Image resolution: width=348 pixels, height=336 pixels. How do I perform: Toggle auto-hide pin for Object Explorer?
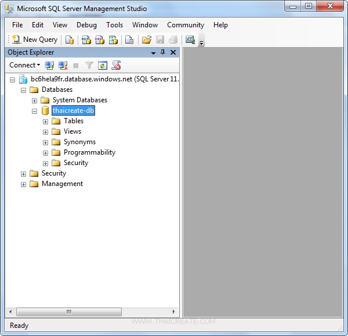[162, 52]
